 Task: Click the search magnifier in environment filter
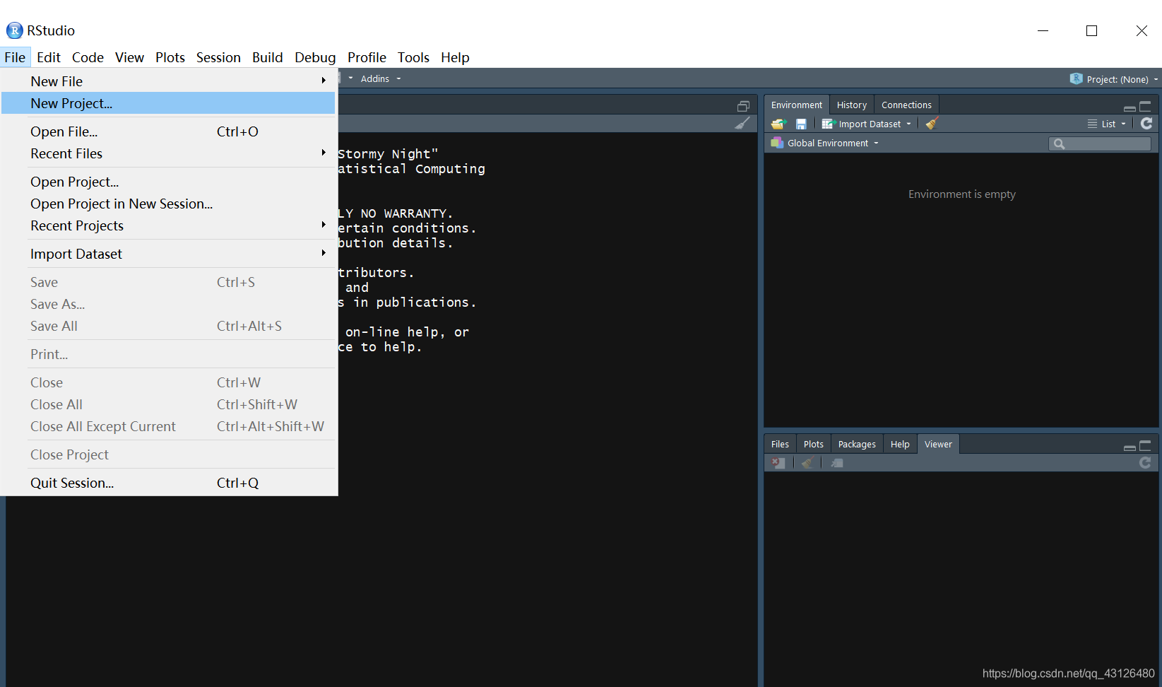pos(1059,144)
